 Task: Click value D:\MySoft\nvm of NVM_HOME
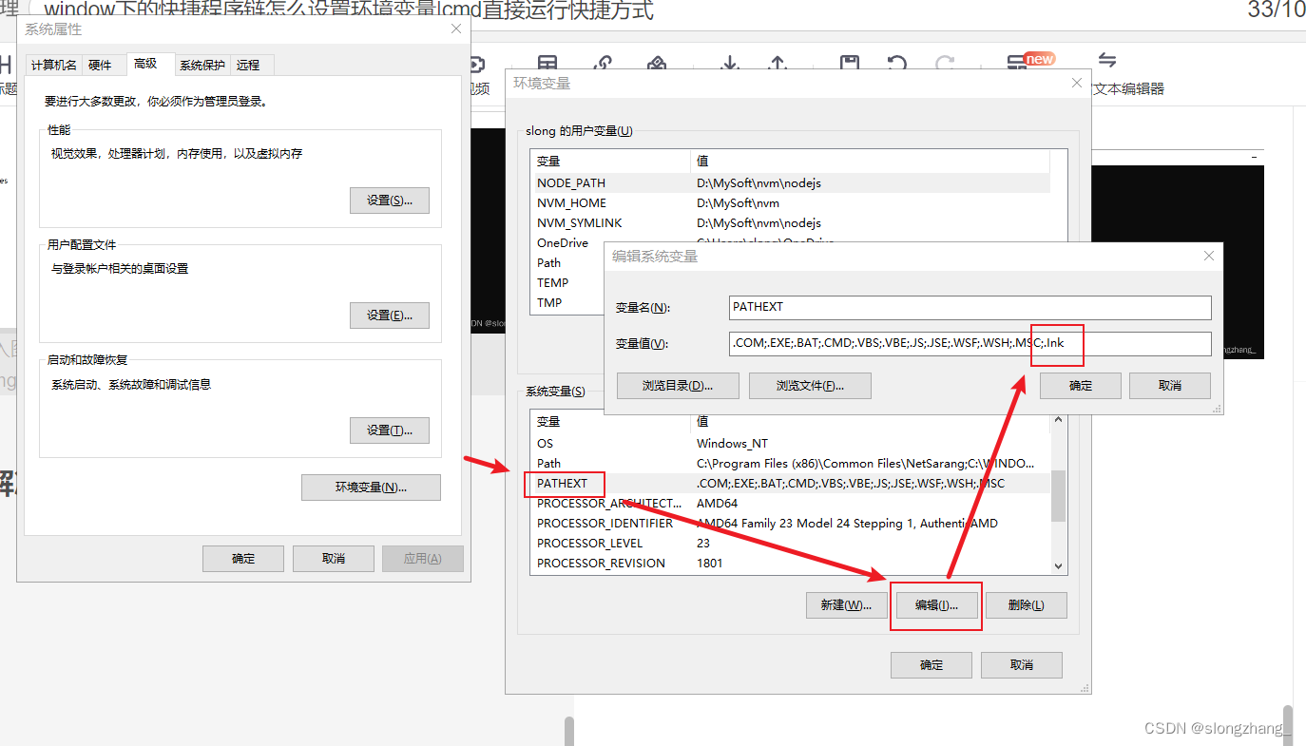pyautogui.click(x=738, y=203)
